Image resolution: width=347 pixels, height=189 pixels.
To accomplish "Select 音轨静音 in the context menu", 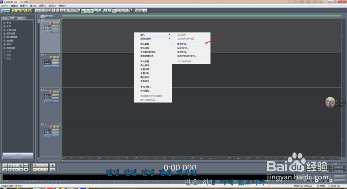I will click(x=153, y=44).
